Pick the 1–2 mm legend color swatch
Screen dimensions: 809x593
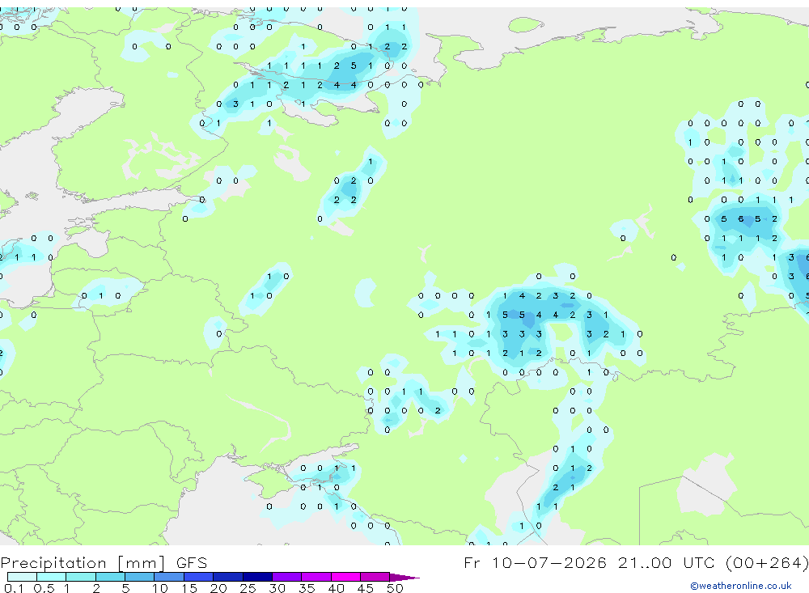(81, 577)
